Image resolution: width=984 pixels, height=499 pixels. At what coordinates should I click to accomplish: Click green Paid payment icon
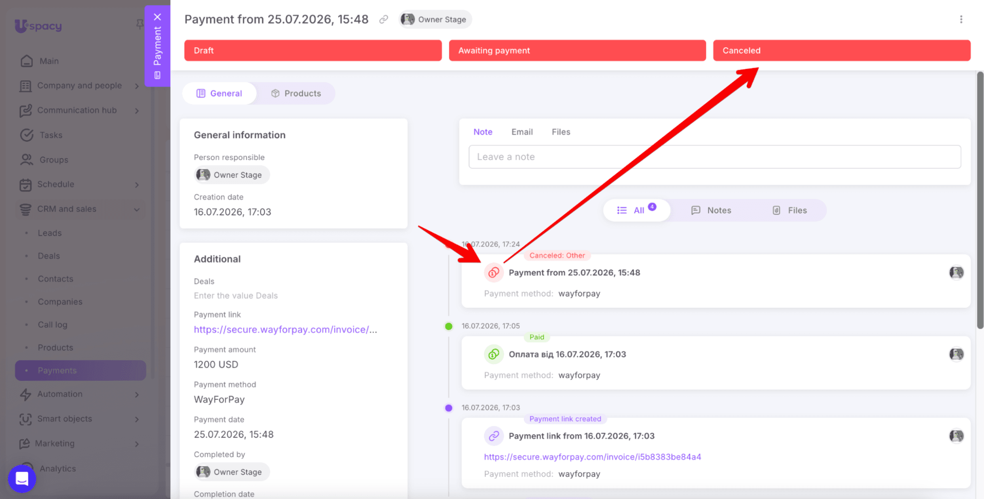494,354
